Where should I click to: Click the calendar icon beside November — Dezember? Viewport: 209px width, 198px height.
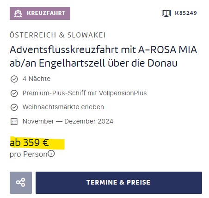pos(14,121)
